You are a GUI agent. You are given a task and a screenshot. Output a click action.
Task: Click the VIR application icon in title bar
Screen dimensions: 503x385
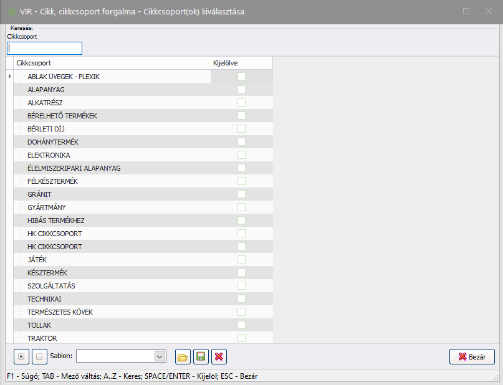click(11, 12)
